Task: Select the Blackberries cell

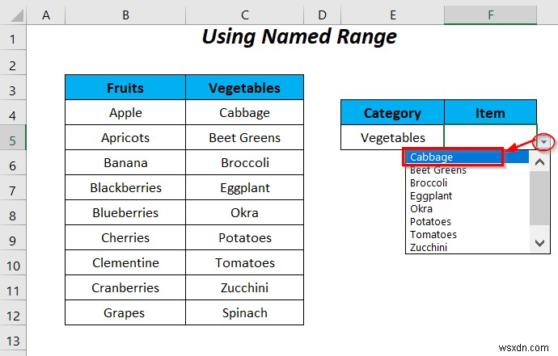Action: tap(125, 188)
